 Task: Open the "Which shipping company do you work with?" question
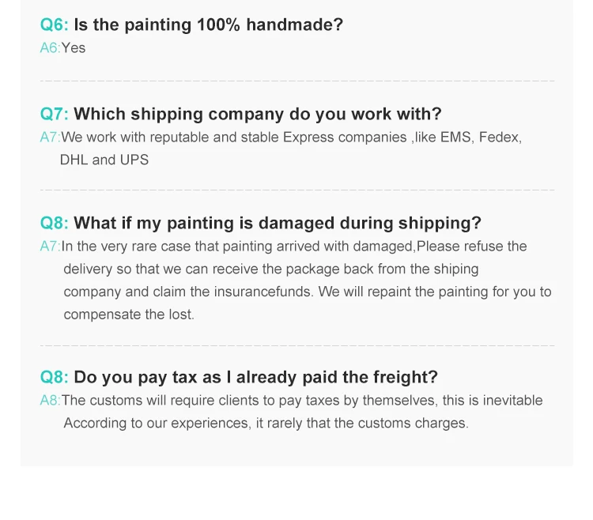click(x=258, y=114)
